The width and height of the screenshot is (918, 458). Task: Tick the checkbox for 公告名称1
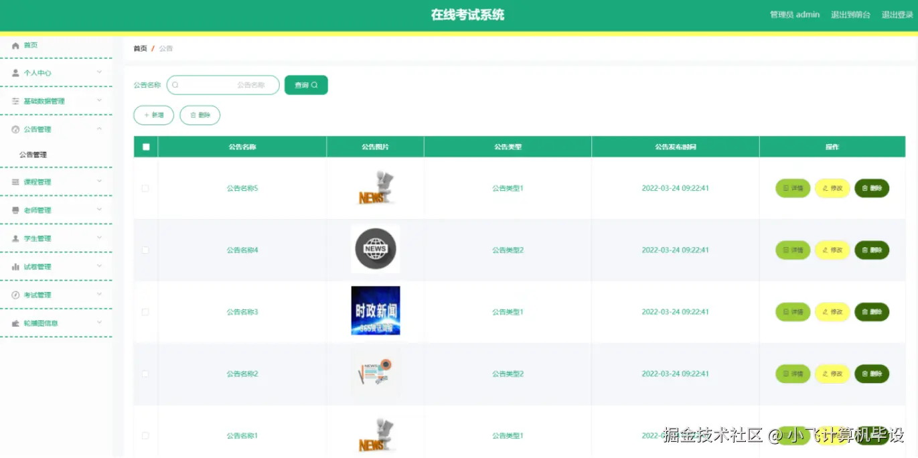coord(145,436)
